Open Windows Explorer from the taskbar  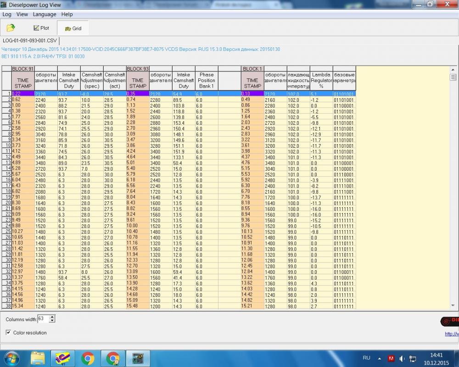point(38,357)
